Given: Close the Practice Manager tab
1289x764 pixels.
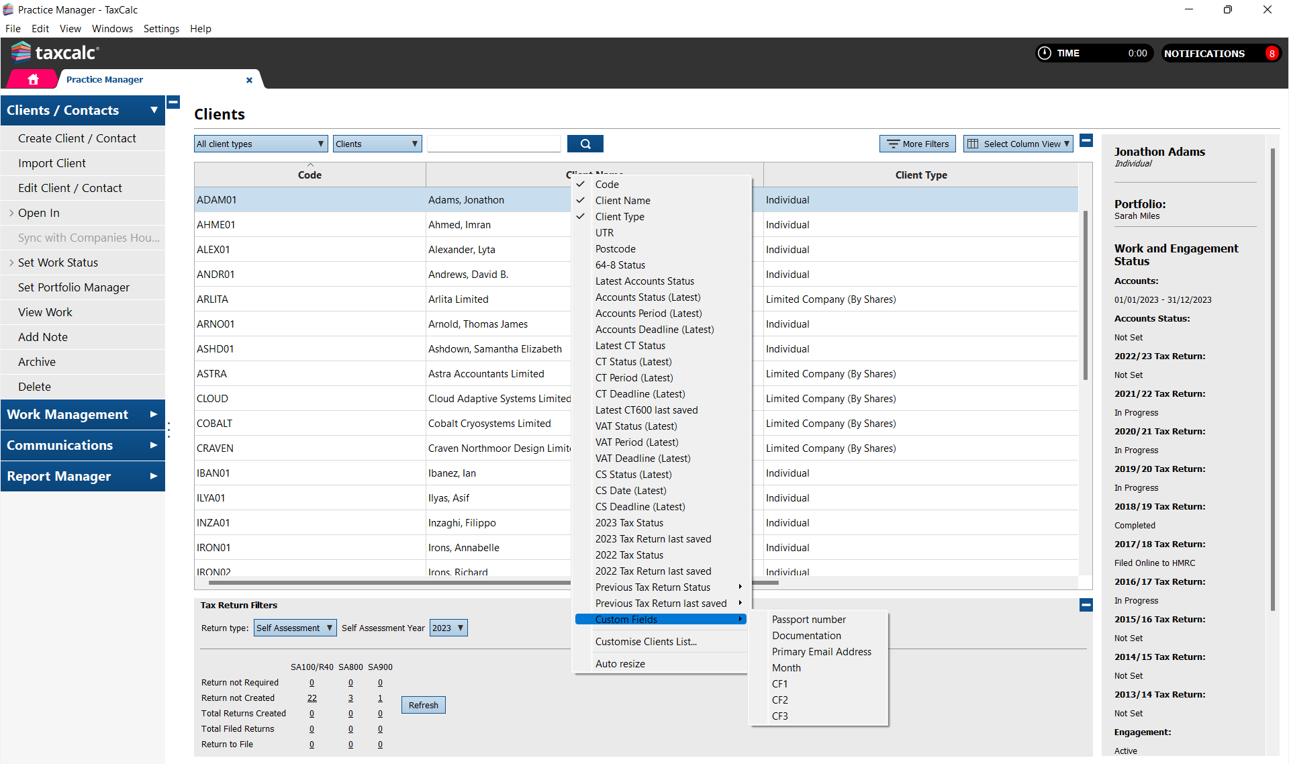Looking at the screenshot, I should point(249,80).
